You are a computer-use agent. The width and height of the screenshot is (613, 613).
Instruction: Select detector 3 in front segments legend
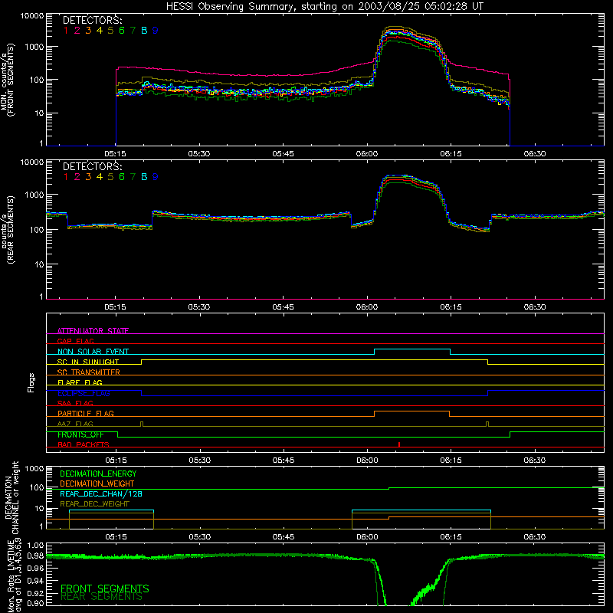click(x=88, y=31)
